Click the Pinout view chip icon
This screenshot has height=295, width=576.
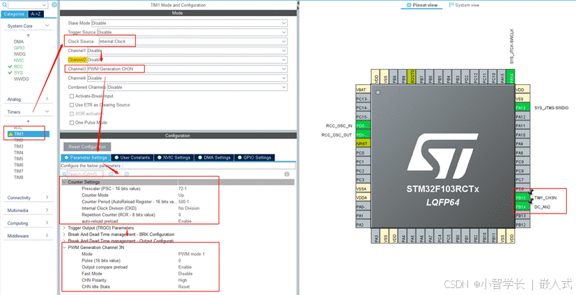[x=409, y=5]
